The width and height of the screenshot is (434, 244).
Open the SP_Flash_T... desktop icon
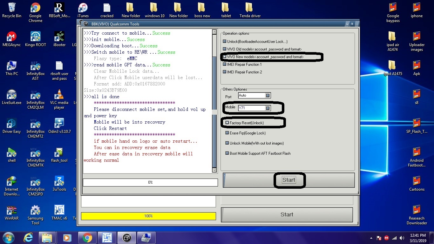coord(417,126)
